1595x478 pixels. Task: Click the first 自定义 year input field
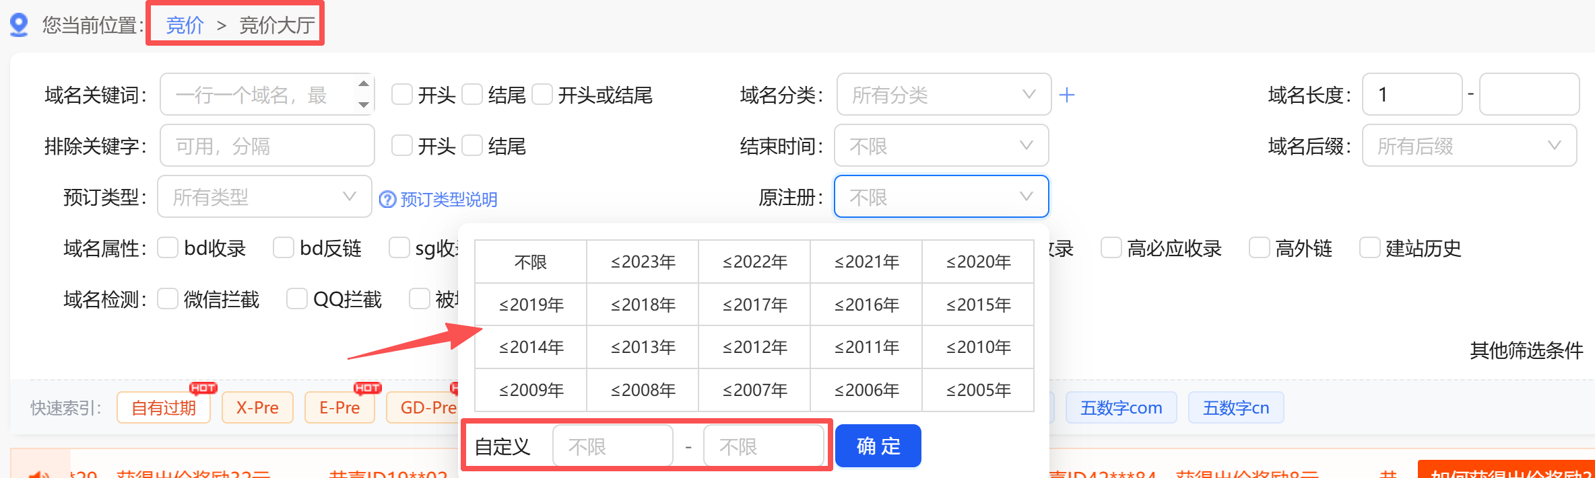pos(613,446)
